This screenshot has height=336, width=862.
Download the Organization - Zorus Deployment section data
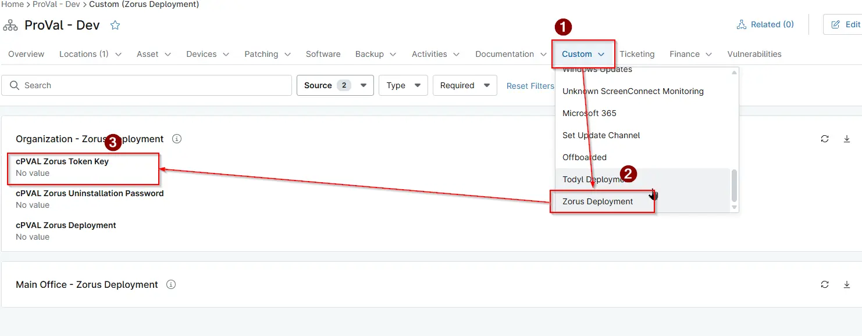coord(847,139)
